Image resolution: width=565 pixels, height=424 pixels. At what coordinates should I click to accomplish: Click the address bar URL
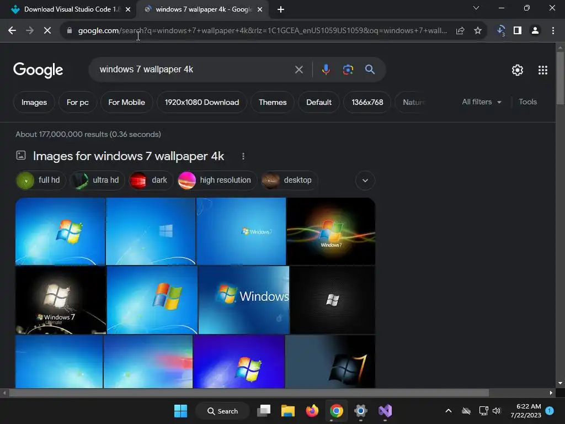262,31
